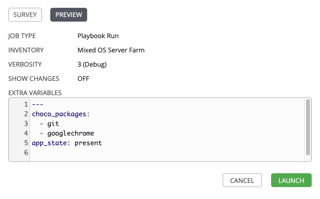Click the EXTRA VARIABLES label

tap(35, 92)
